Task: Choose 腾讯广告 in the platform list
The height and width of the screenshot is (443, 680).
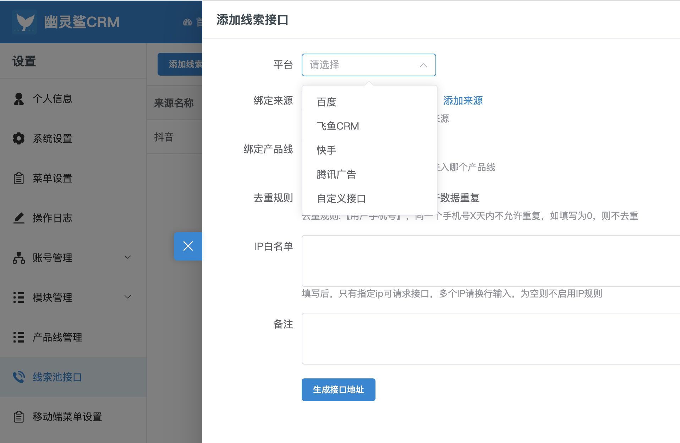Action: pos(369,174)
